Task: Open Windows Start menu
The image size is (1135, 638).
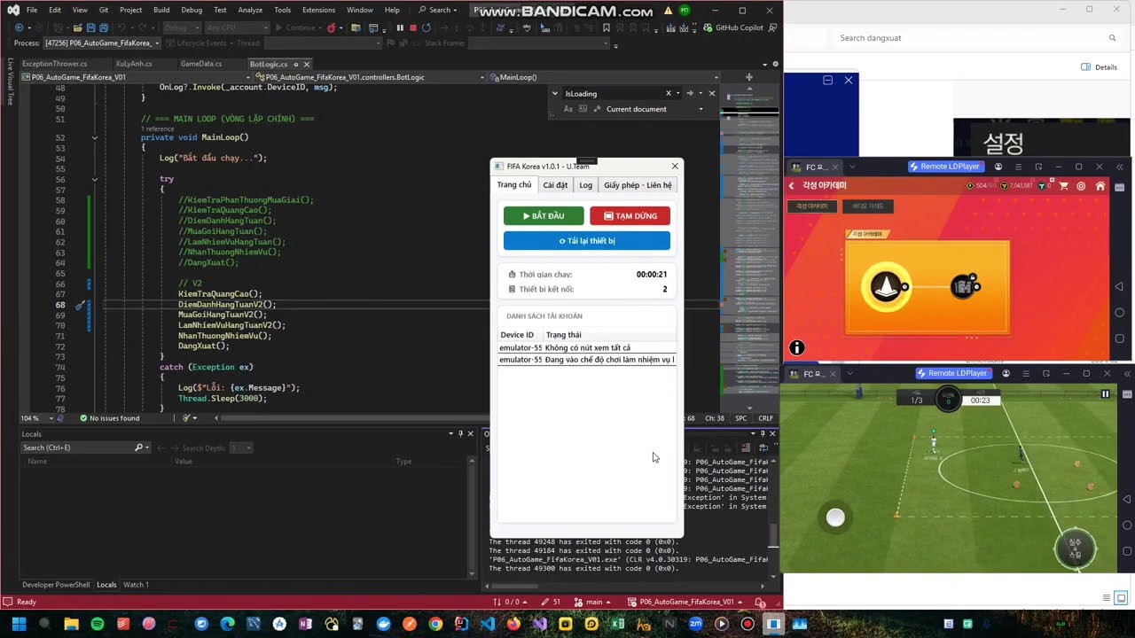Action: [19, 624]
